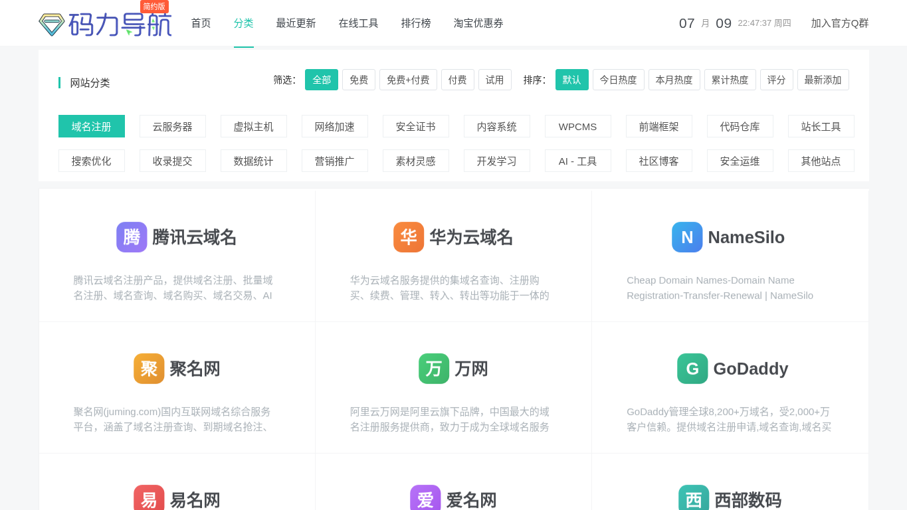The image size is (907, 510).
Task: Click 加入官方Q群 link
Action: tap(840, 23)
